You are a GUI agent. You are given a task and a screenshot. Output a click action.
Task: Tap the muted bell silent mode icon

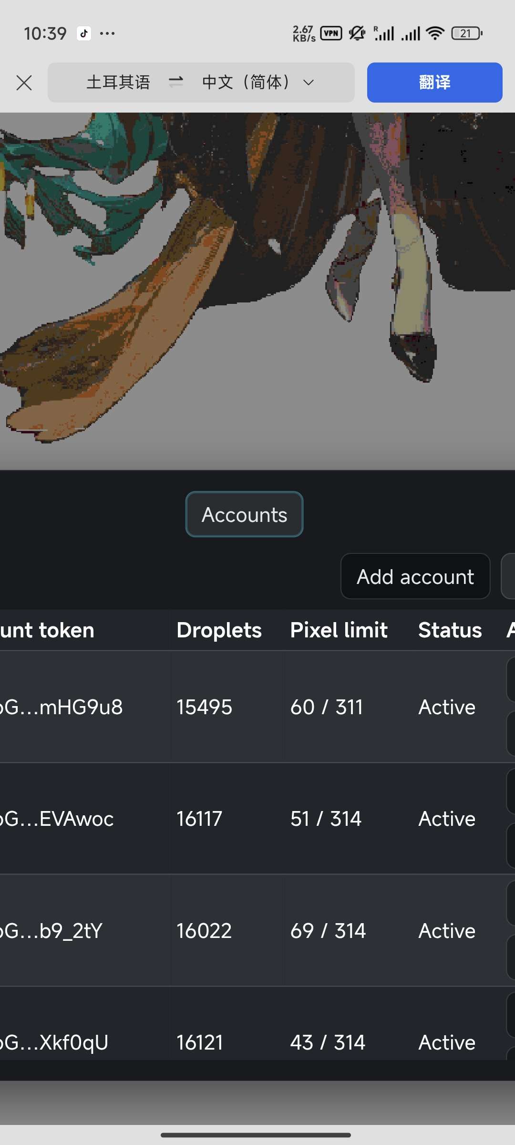point(357,33)
